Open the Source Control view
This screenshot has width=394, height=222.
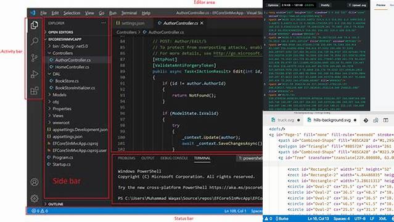[35, 57]
